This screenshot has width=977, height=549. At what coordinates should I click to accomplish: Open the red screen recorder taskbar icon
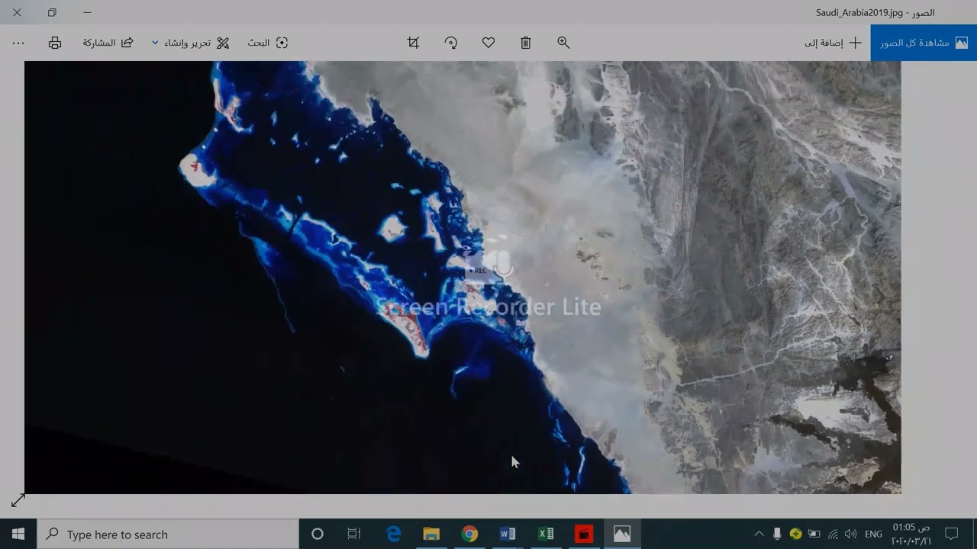[584, 534]
